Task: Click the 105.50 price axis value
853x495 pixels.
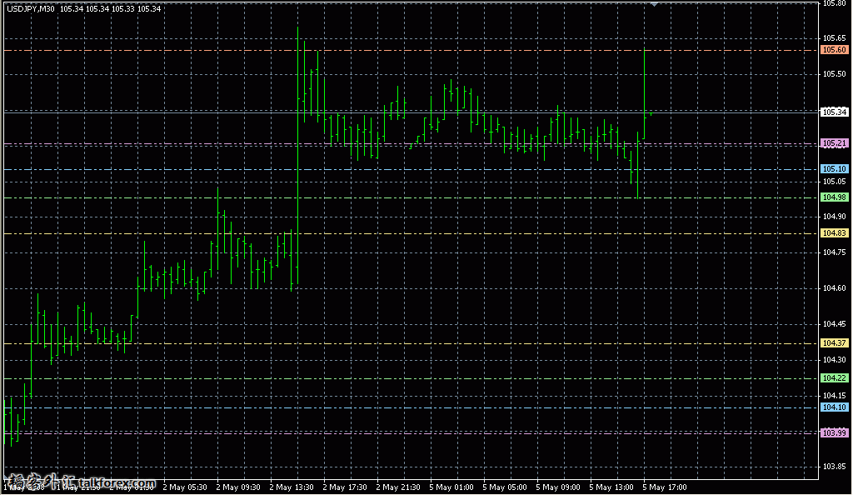Action: [x=834, y=74]
